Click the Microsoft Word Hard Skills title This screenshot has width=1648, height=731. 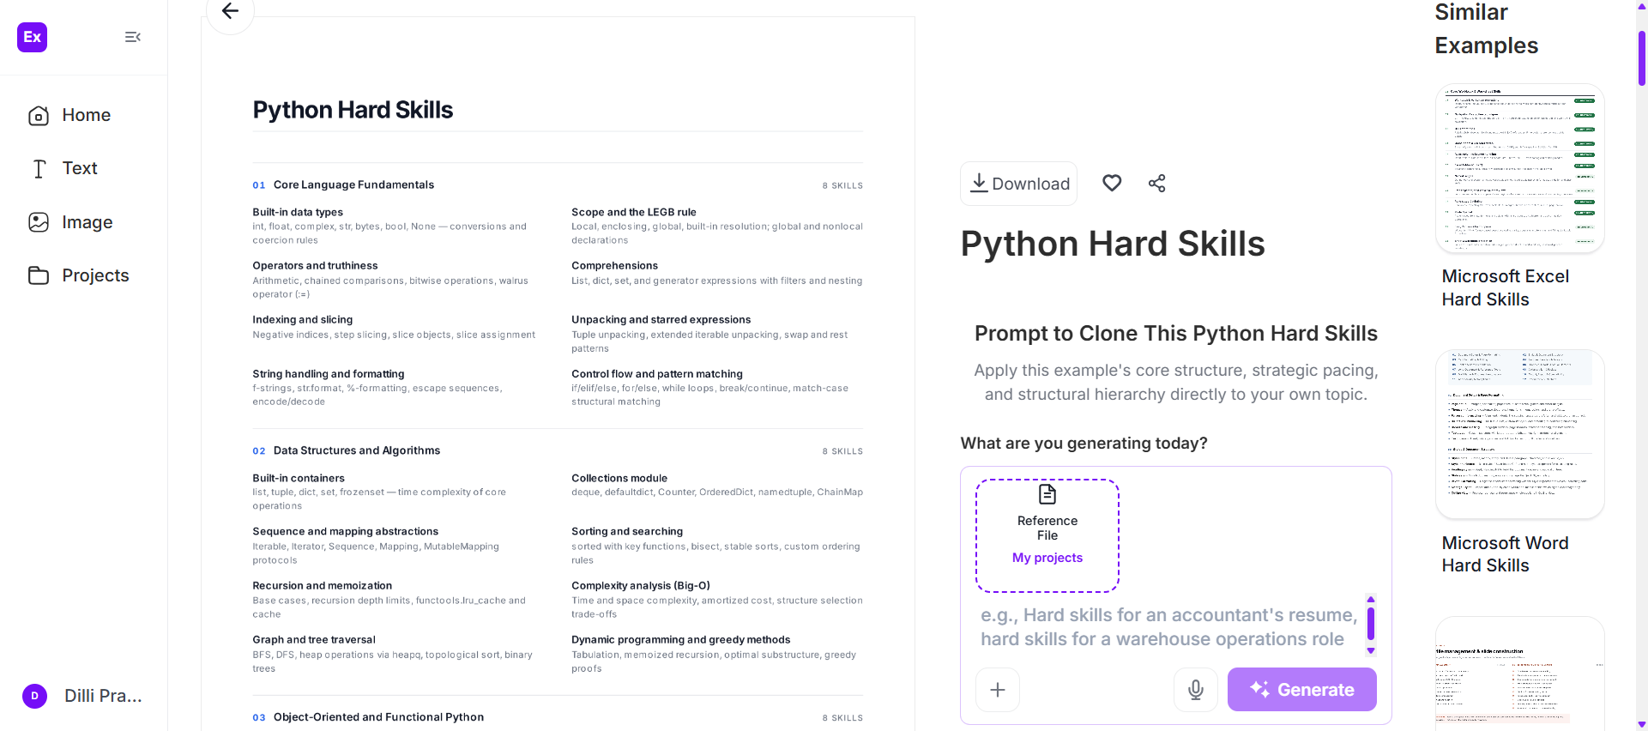pos(1505,554)
